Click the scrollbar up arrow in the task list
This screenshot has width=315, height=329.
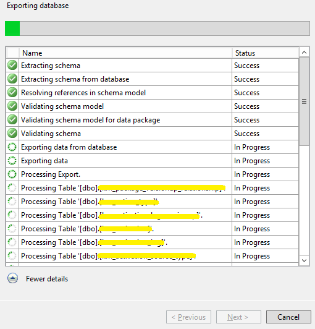pos(304,53)
